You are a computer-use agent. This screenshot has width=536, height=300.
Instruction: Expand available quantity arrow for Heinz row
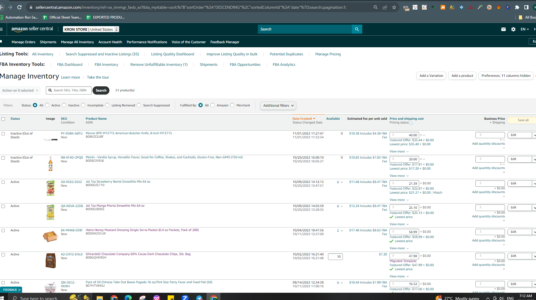[342, 231]
